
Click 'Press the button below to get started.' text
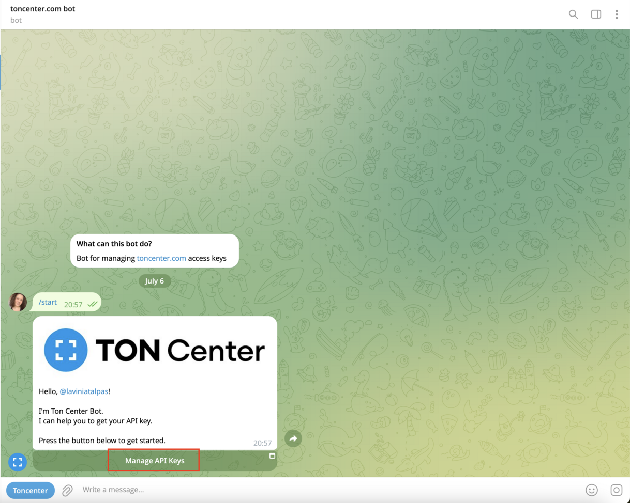102,441
